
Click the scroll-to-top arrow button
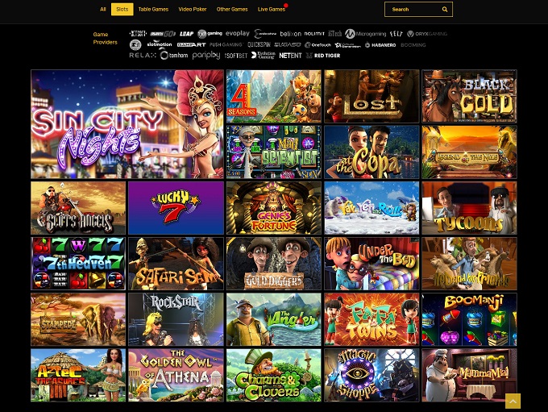513,401
